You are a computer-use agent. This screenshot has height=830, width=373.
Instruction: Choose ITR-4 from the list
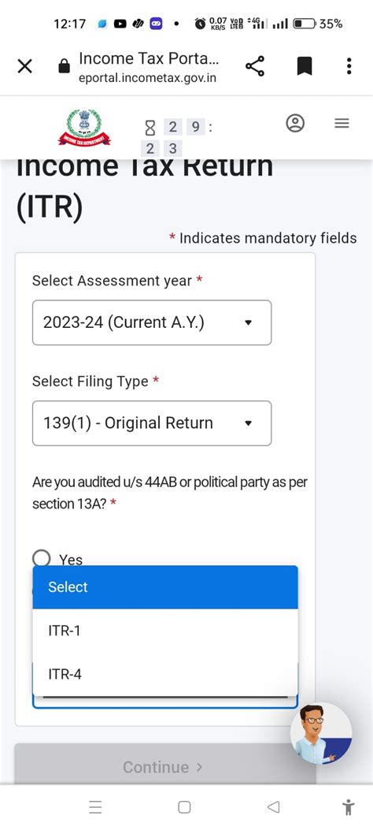pos(165,674)
